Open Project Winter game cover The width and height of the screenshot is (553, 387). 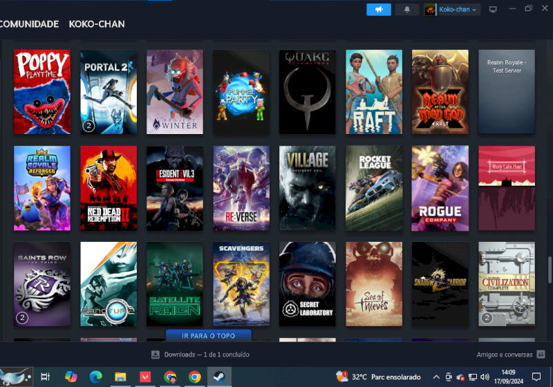pos(175,92)
